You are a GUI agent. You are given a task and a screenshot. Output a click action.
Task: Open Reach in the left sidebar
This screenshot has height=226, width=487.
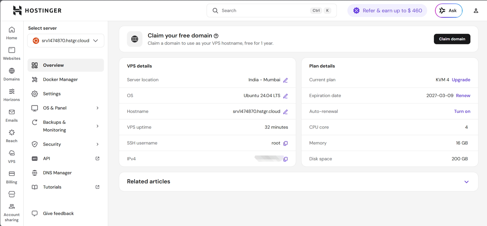coord(12,136)
